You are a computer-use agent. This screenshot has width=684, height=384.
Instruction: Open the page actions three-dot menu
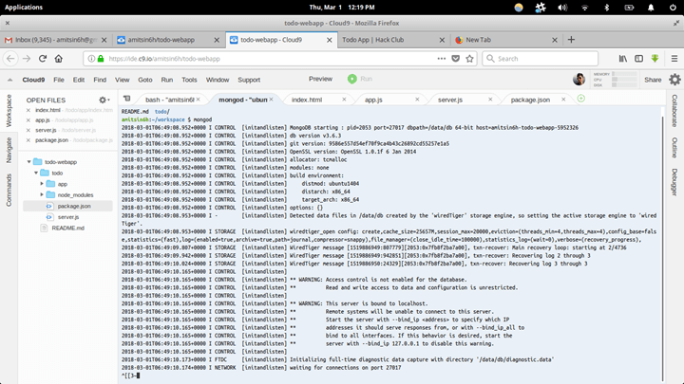(x=442, y=59)
